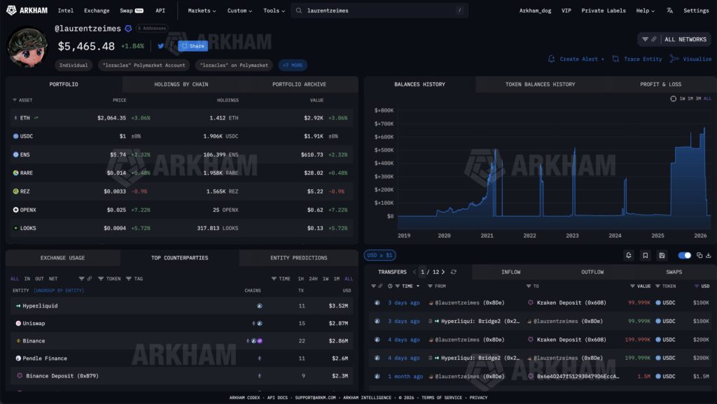Download transfers with the download icon
Screen dimensions: 717x404
click(709, 255)
